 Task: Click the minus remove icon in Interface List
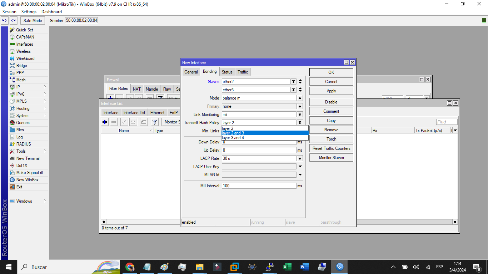pos(114,122)
